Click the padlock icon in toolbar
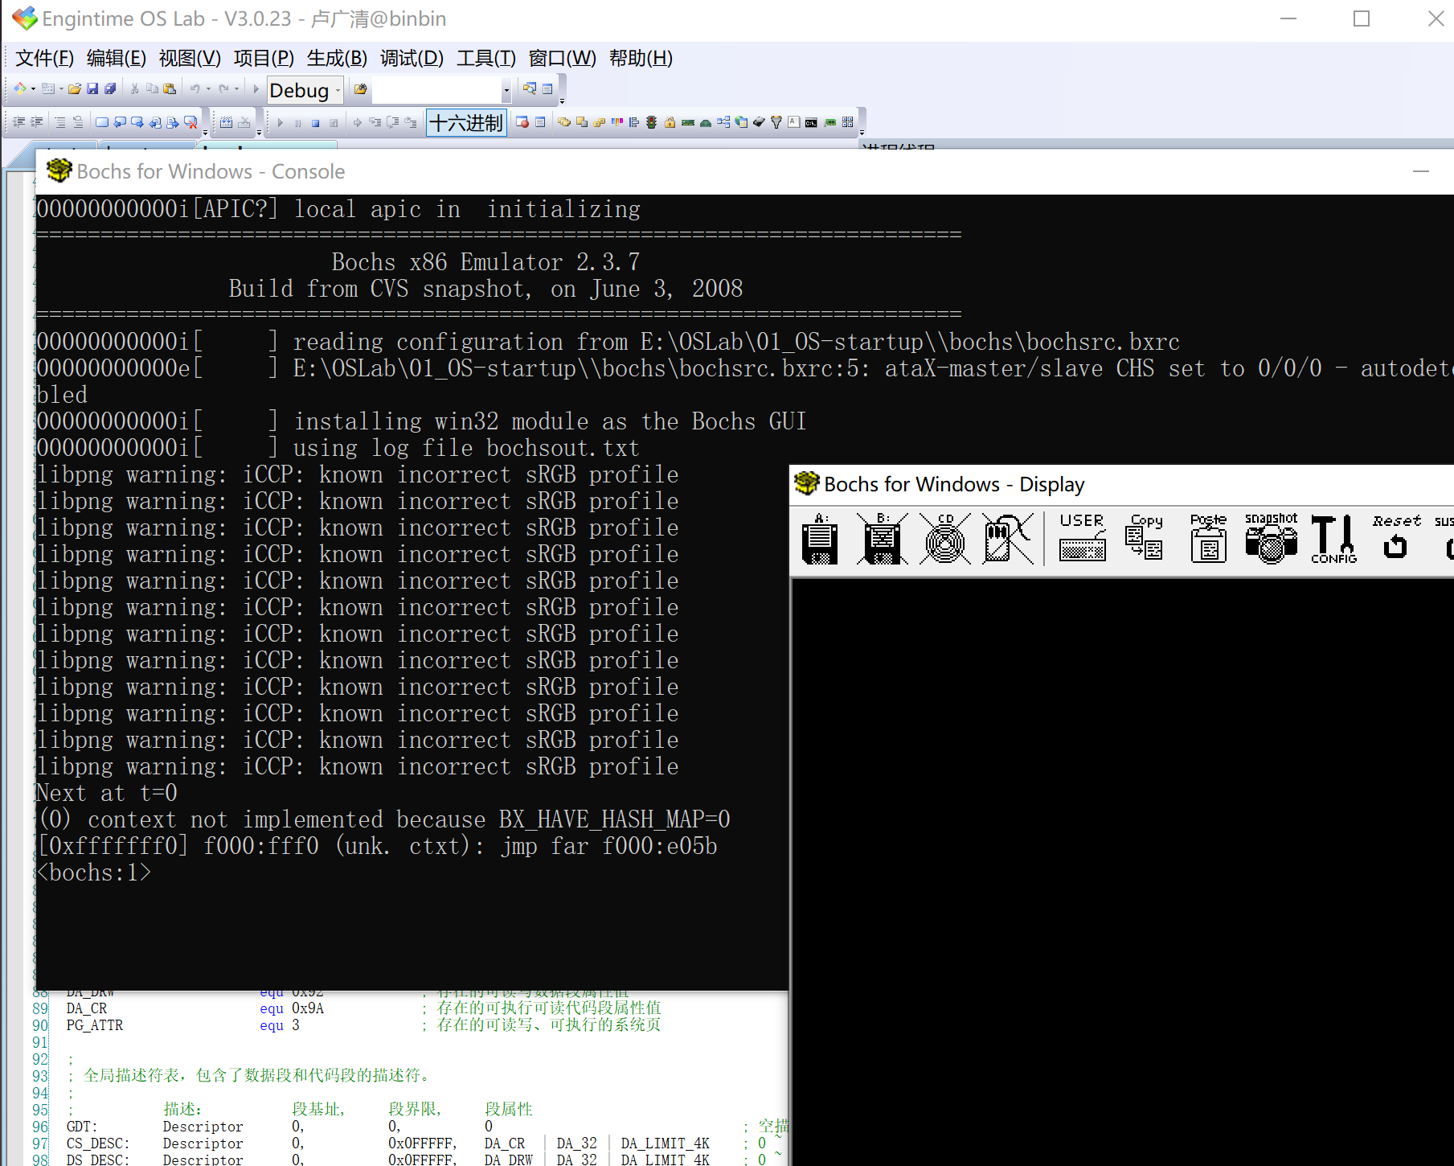This screenshot has height=1166, width=1454. [670, 122]
